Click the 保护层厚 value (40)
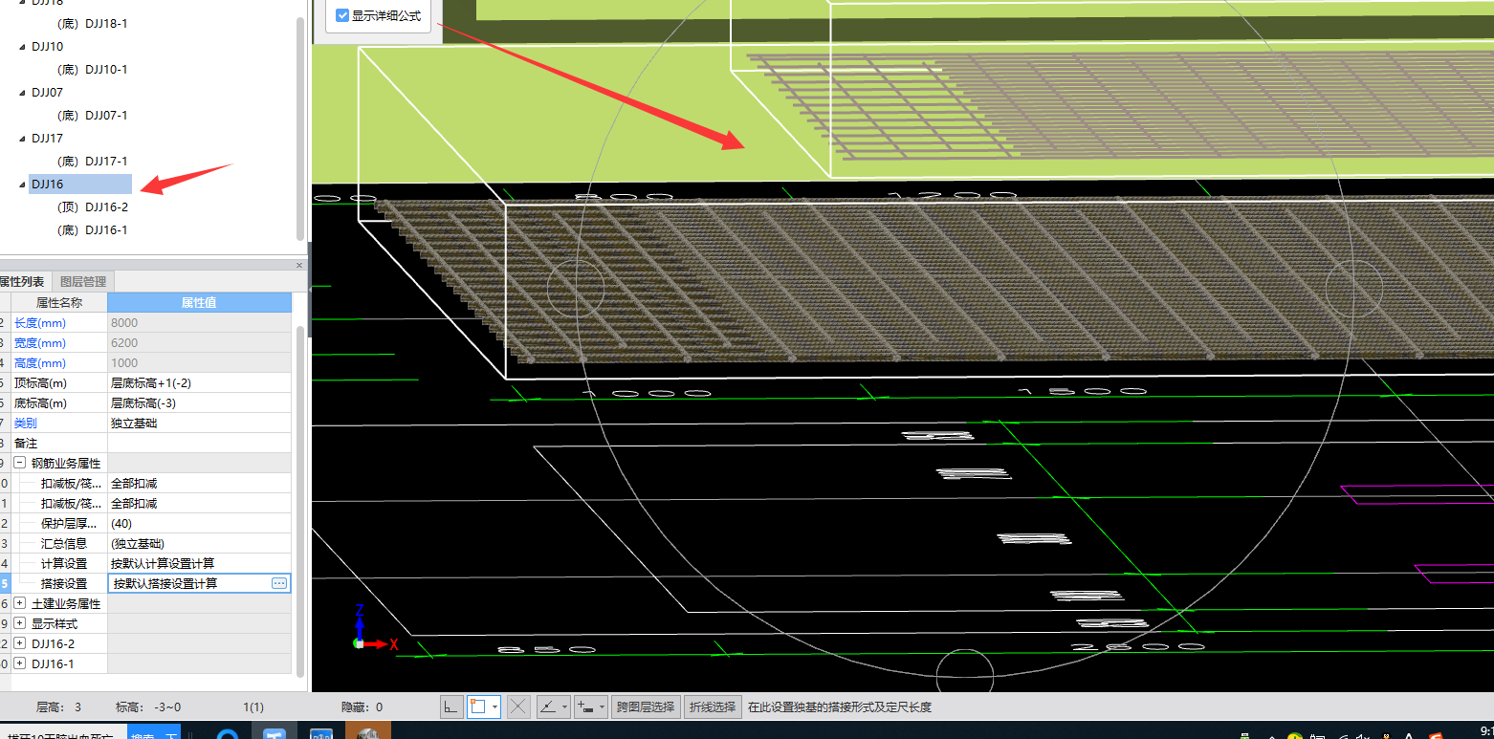 point(199,523)
